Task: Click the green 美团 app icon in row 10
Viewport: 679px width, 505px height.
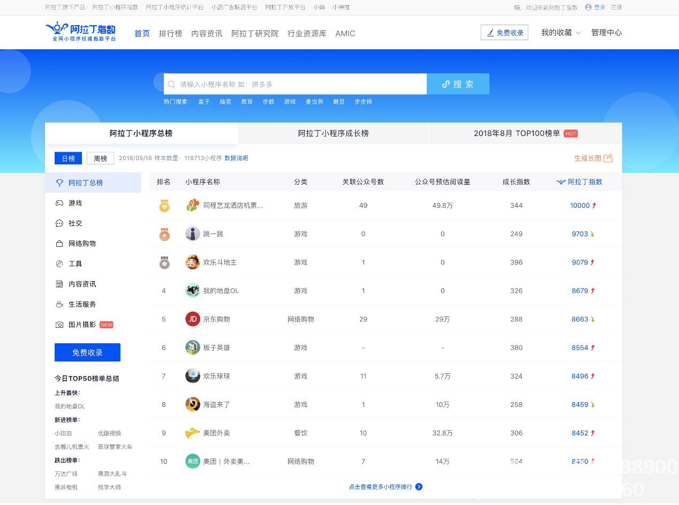Action: [x=193, y=461]
